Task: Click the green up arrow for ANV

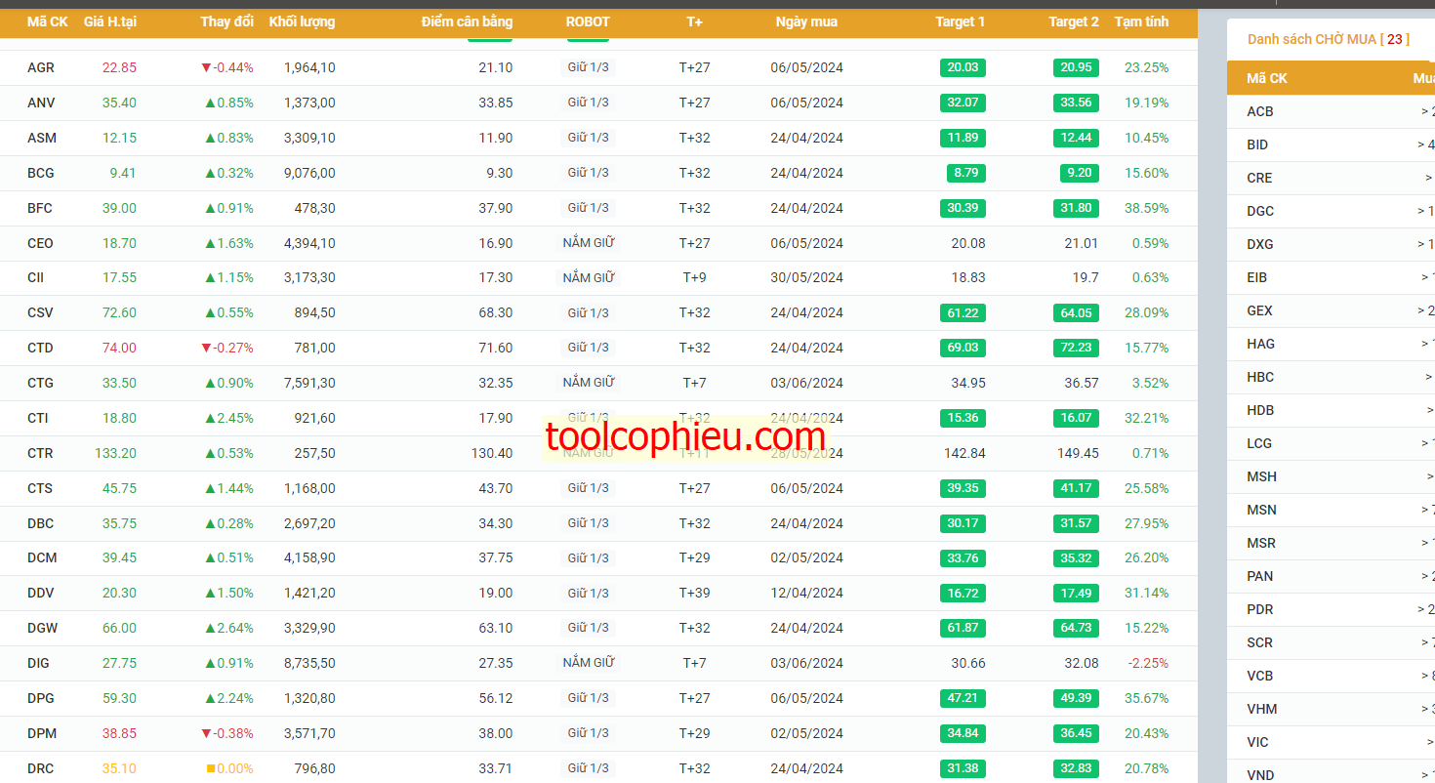Action: (x=210, y=103)
